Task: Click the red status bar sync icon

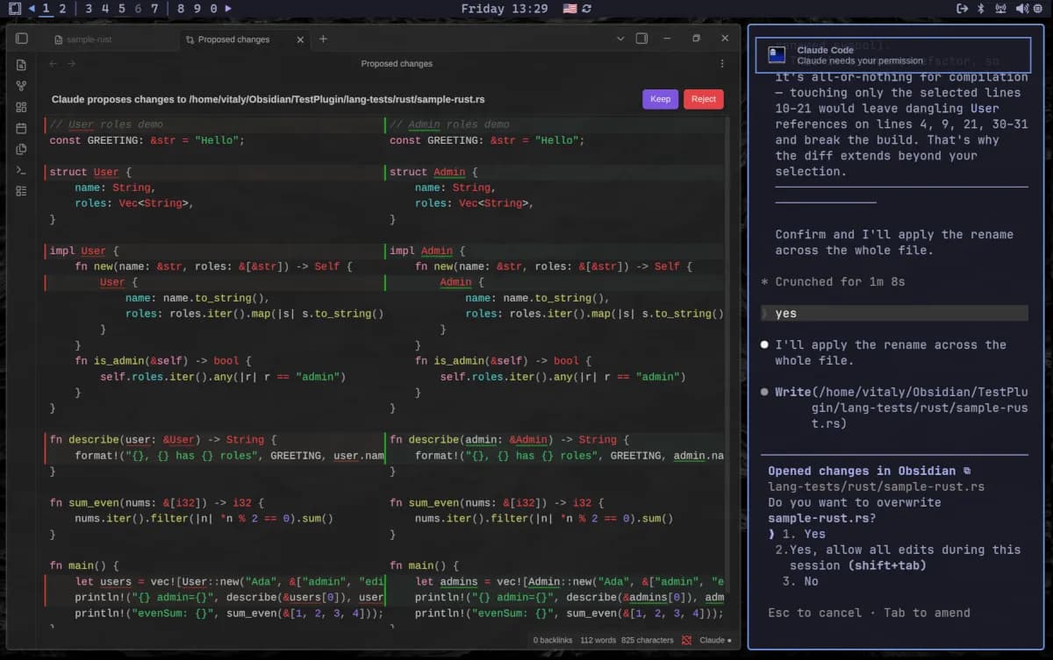Action: click(x=685, y=641)
